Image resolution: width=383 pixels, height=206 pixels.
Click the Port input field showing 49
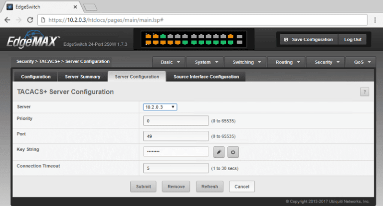click(x=176, y=136)
